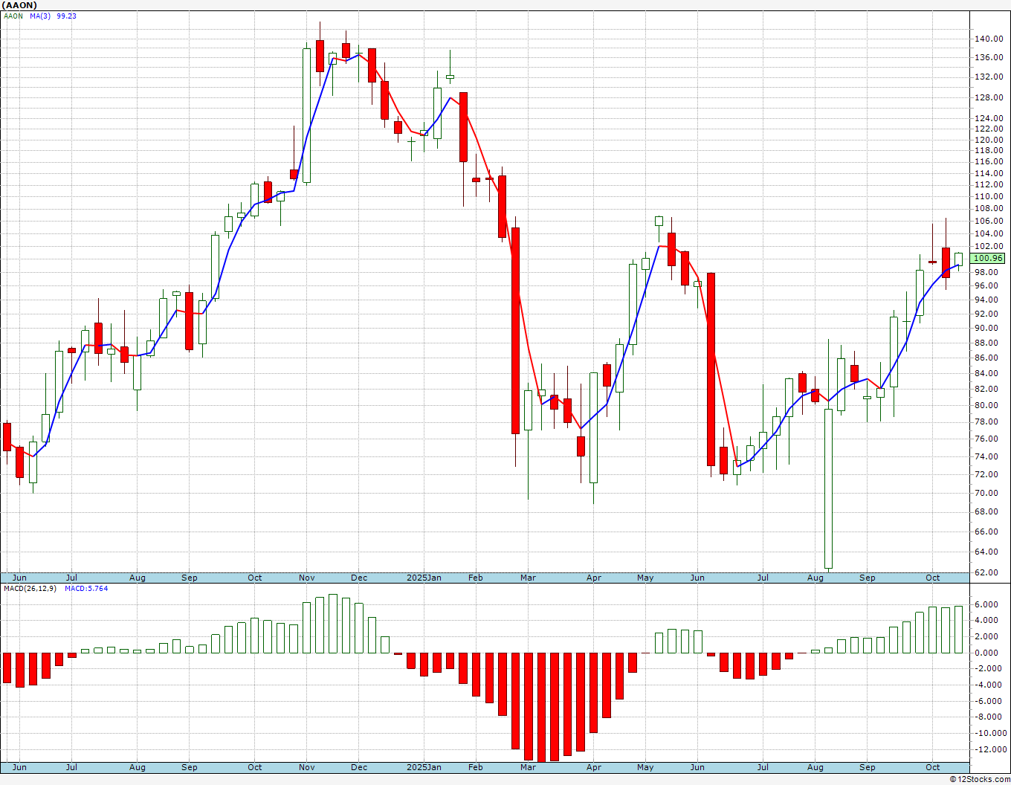
Task: Click the 0.000 MACD axis label
Action: pyautogui.click(x=988, y=653)
